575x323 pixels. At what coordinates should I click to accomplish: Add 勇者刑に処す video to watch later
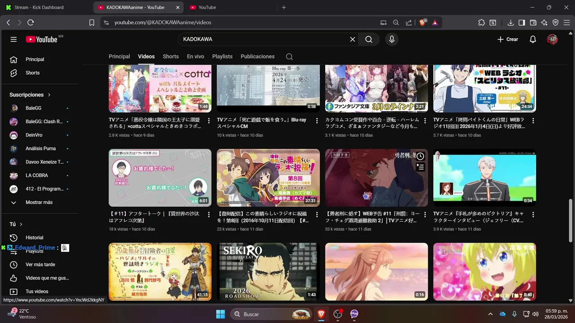click(x=420, y=156)
